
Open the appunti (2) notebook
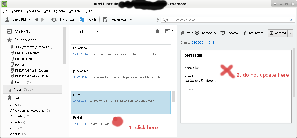(18, 122)
